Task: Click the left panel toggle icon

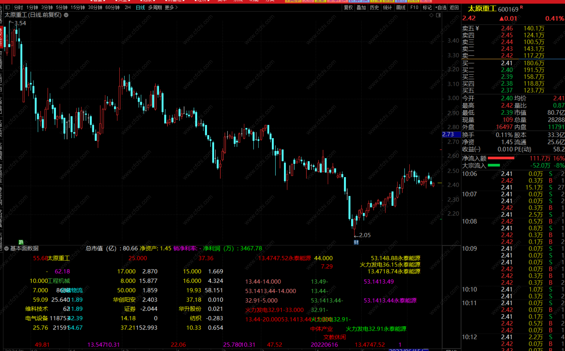Action: 8,7
